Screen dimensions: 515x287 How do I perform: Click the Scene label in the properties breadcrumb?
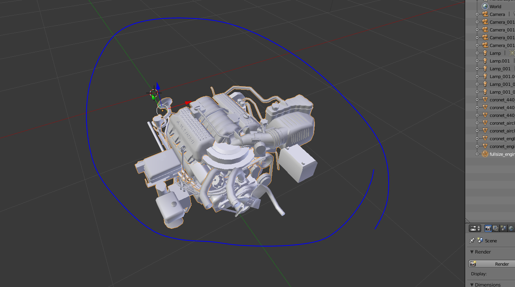491,241
